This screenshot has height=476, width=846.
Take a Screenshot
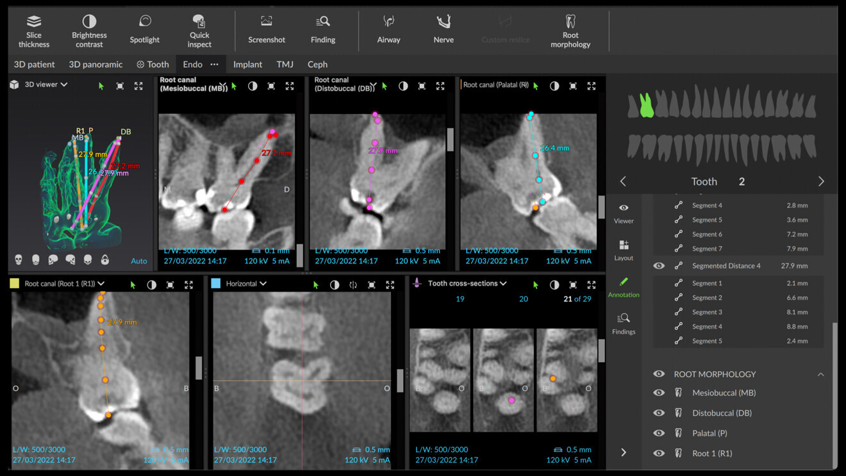tap(266, 29)
